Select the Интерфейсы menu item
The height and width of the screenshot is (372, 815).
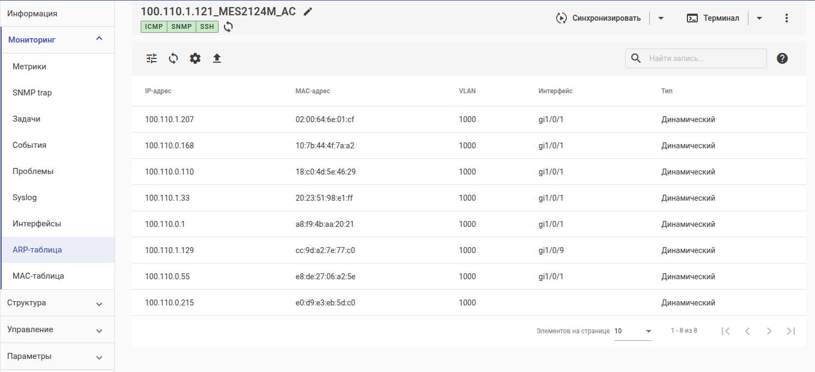coord(37,224)
